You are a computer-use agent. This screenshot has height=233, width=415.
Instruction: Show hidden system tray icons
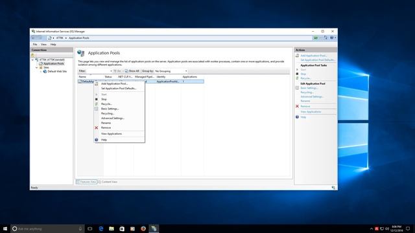point(372,228)
